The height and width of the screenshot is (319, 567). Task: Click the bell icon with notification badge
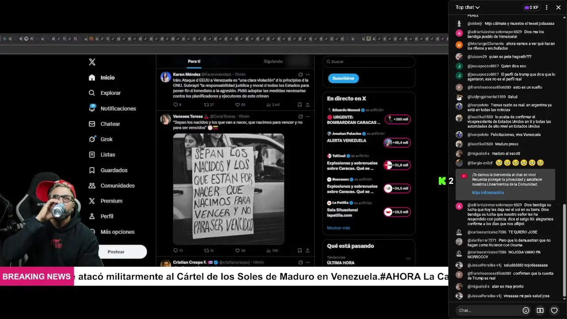[92, 108]
